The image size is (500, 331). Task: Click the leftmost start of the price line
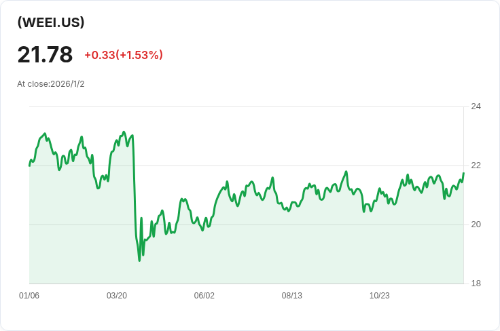(29, 165)
